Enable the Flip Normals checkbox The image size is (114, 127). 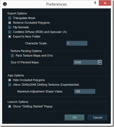[x=9, y=27]
